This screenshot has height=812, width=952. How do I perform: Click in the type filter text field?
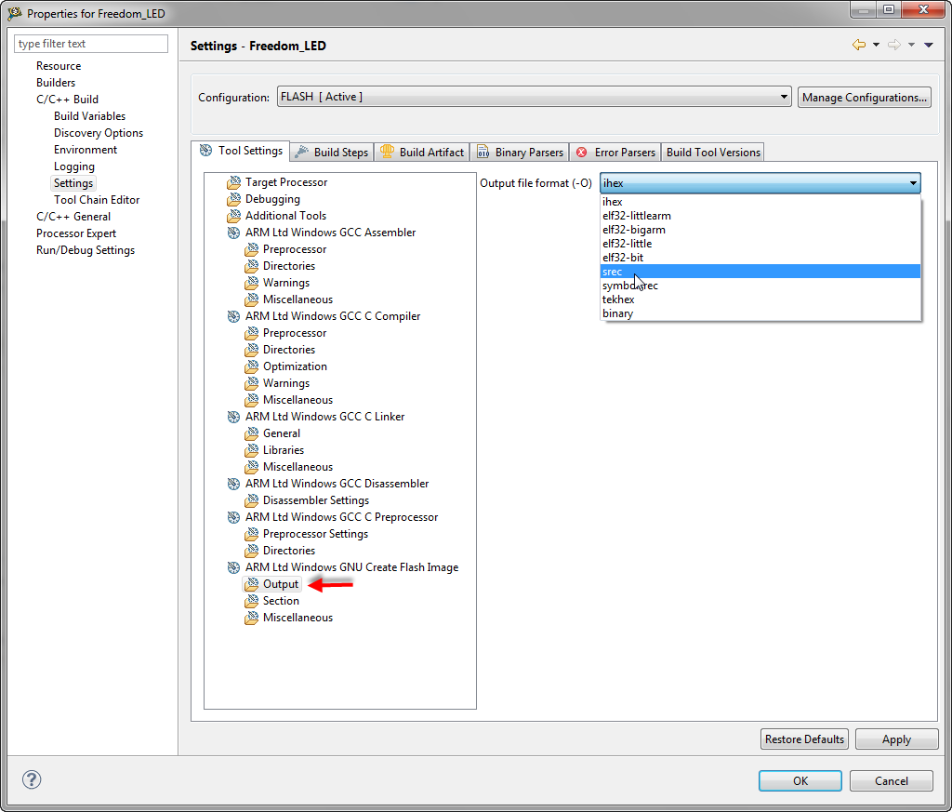[x=90, y=43]
